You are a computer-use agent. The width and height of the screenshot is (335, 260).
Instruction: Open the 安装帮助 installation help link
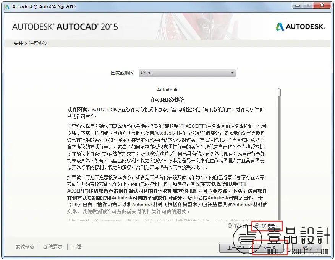[x=25, y=247]
